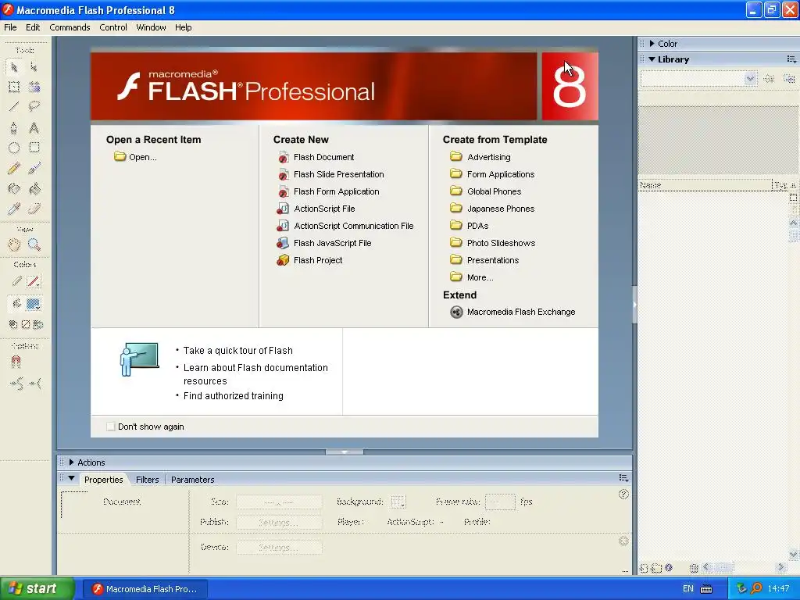This screenshot has width=800, height=600.
Task: Select the Eraser tool
Action: tap(34, 209)
